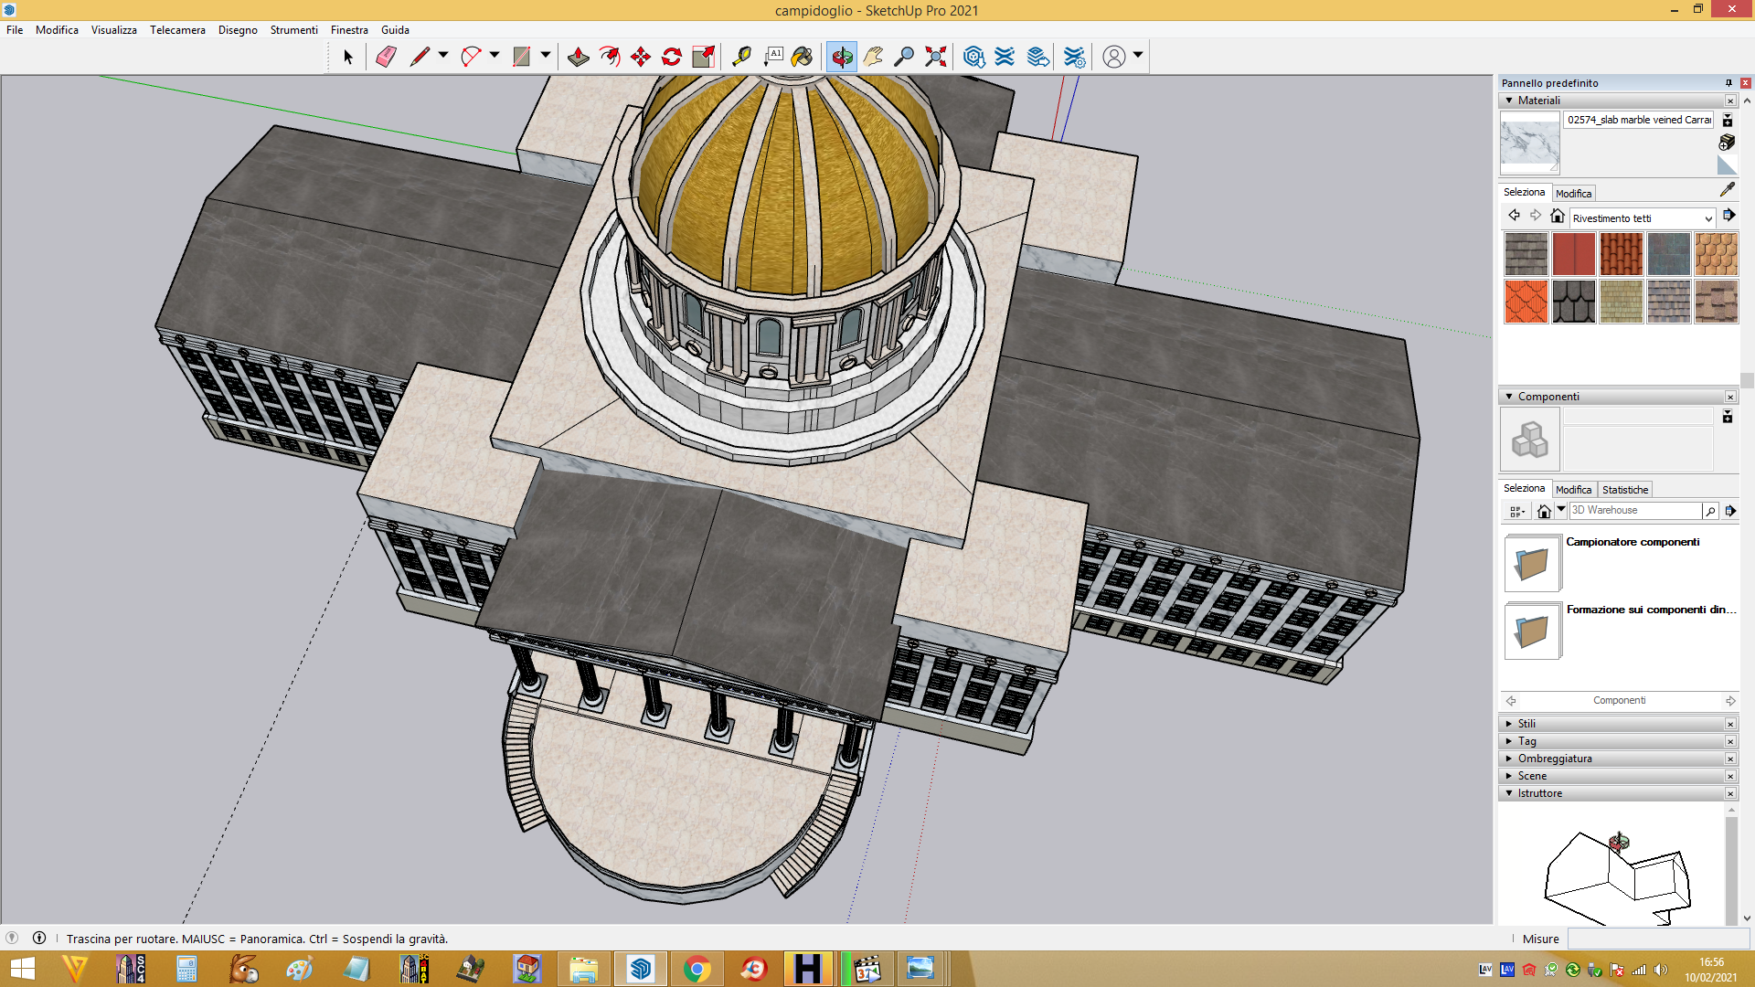Select the Eraser tool
Viewport: 1755px width, 987px height.
[386, 57]
